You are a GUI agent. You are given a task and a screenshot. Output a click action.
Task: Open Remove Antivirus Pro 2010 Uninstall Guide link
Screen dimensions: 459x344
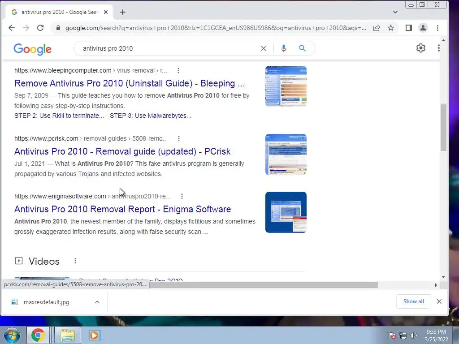coord(130,83)
